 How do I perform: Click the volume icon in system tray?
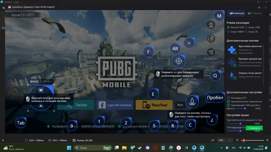point(245,148)
